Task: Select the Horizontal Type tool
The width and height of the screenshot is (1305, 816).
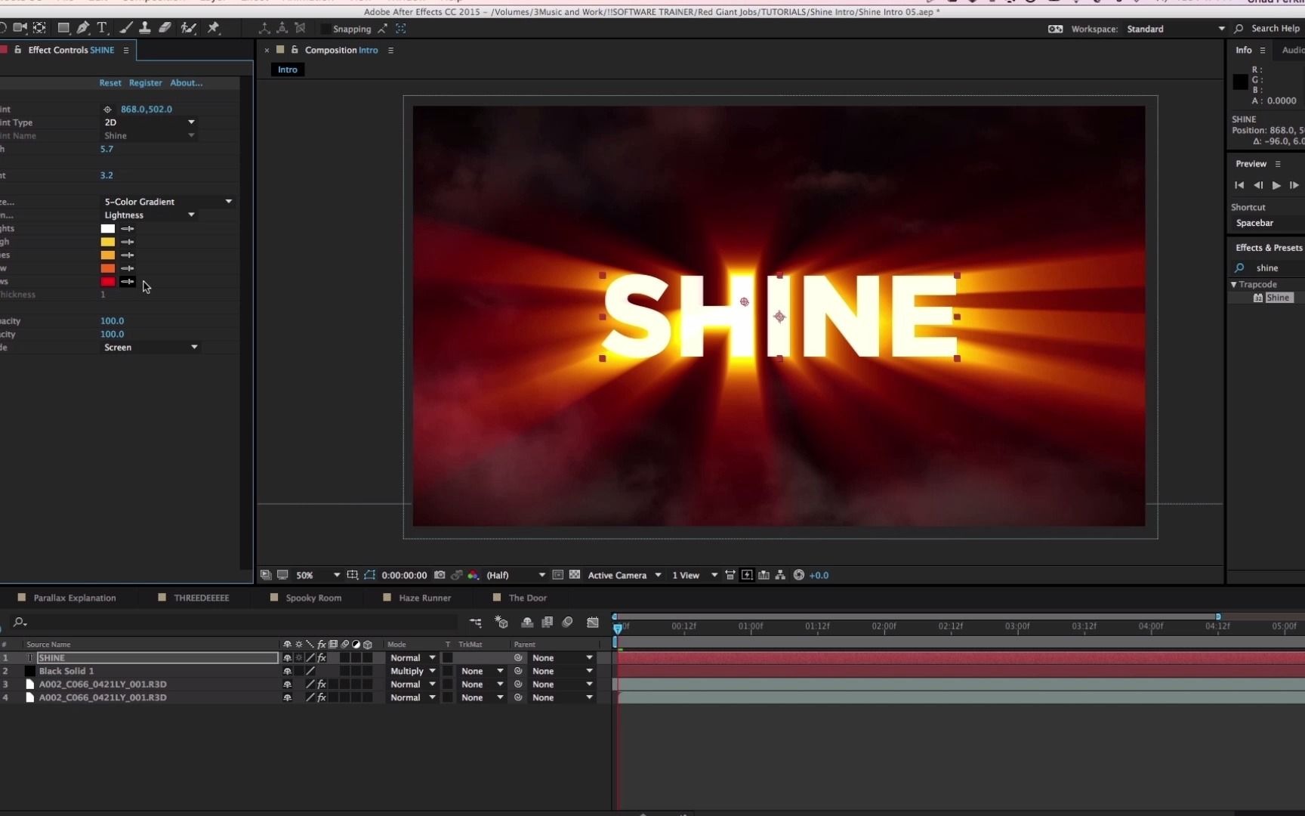Action: click(103, 28)
